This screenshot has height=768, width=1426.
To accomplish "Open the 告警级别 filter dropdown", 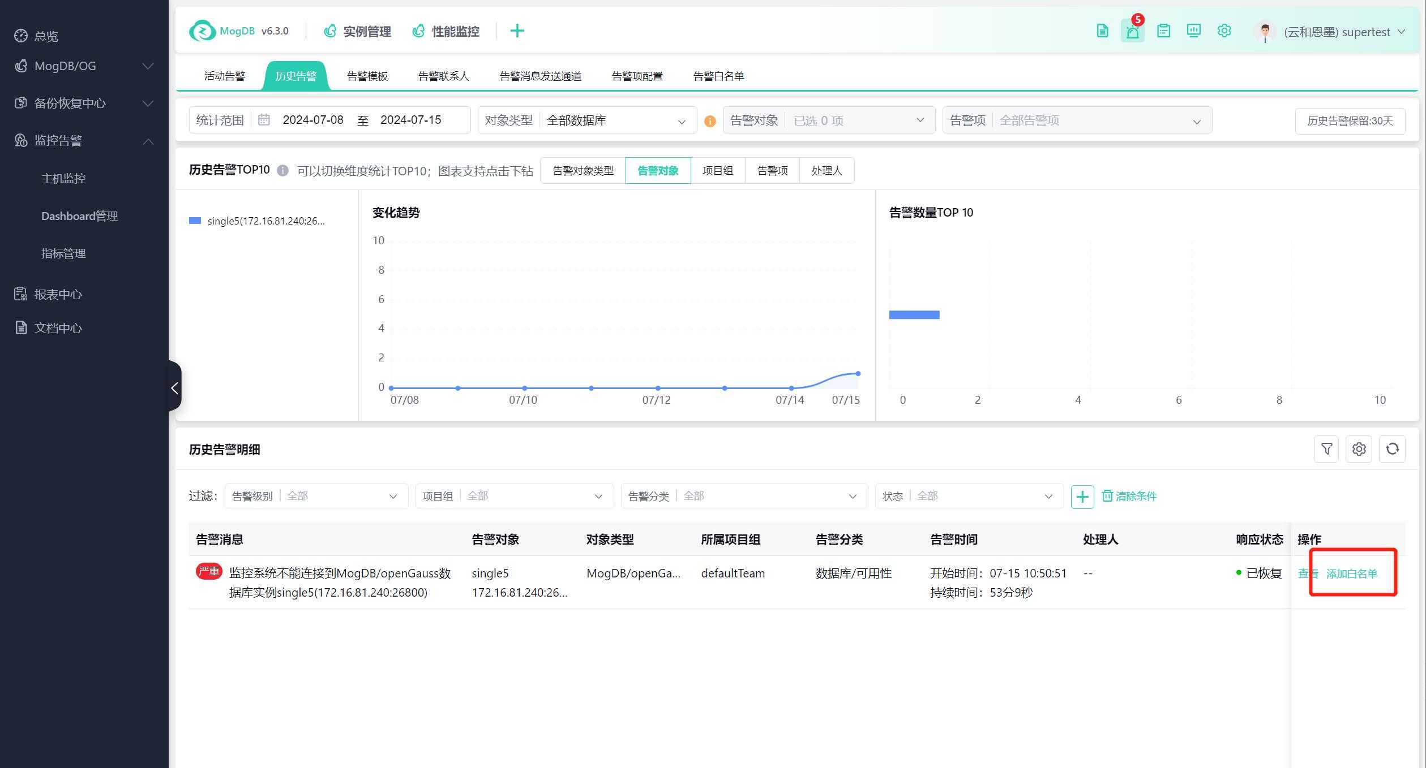I will [316, 496].
